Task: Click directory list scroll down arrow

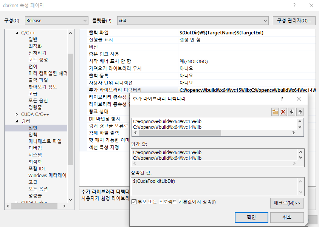Action: click(300, 127)
